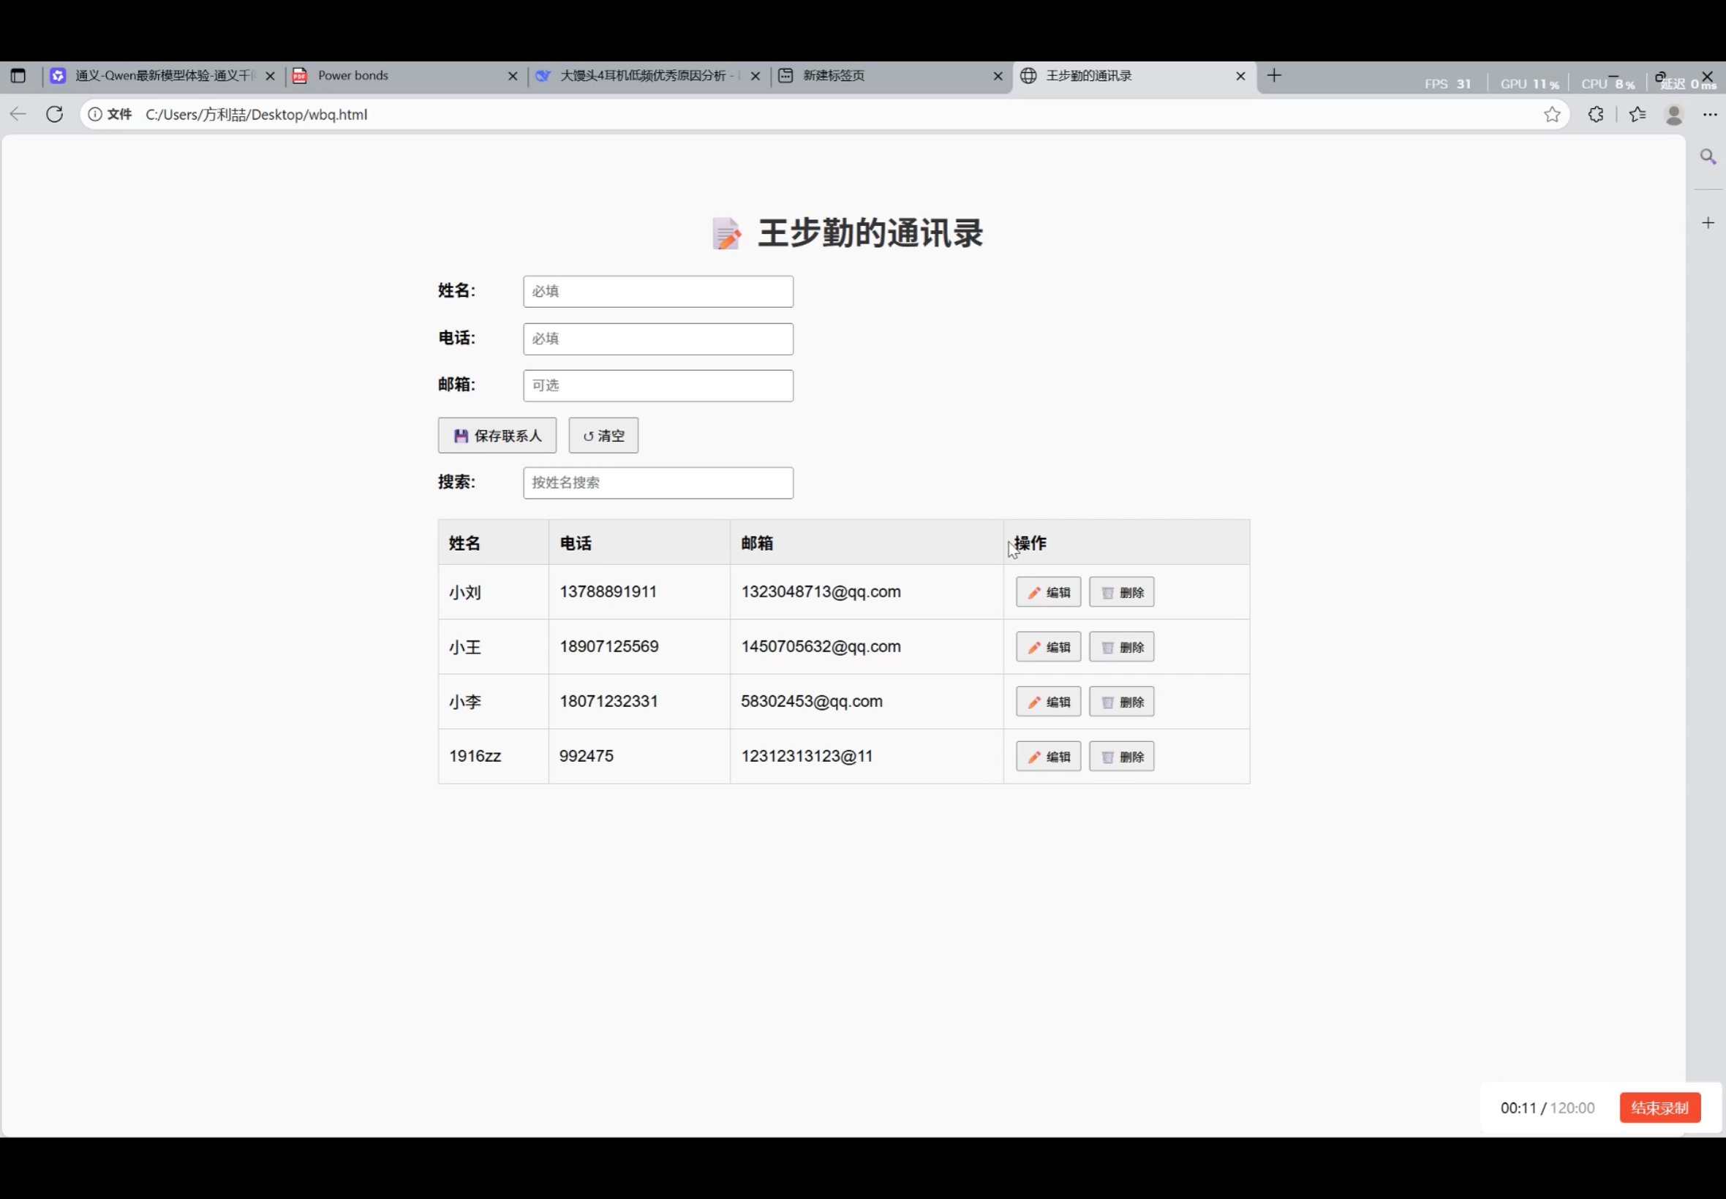
Task: Click the 编辑 button in 小王's row
Action: pyautogui.click(x=1047, y=646)
